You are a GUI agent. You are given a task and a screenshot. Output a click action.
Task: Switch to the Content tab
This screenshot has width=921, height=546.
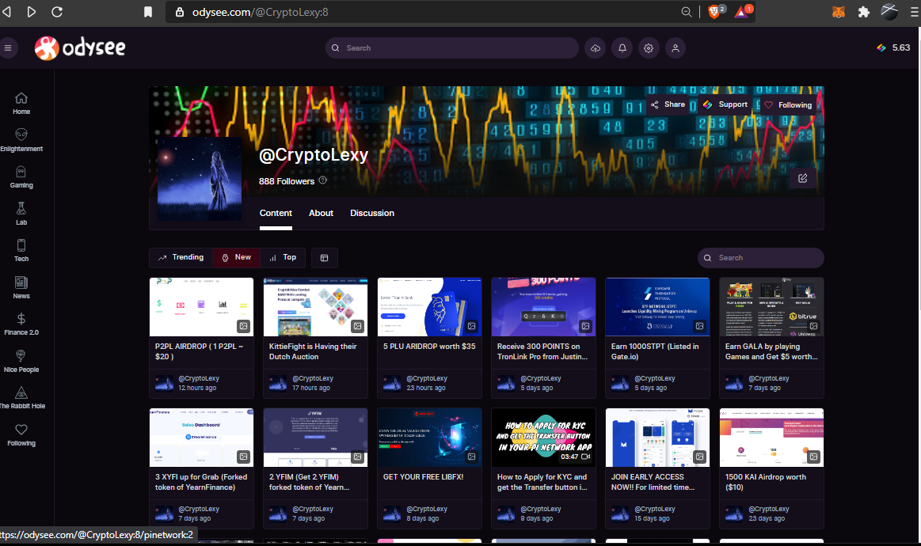click(x=276, y=213)
